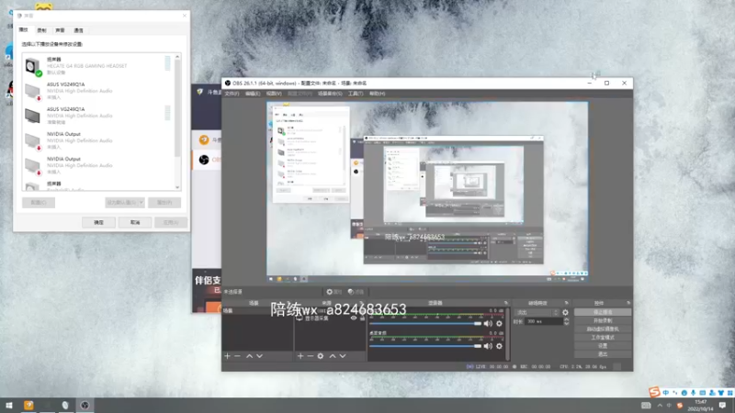Select the OBS entry in the Douyu window behind
735x413 pixels.
(x=207, y=160)
